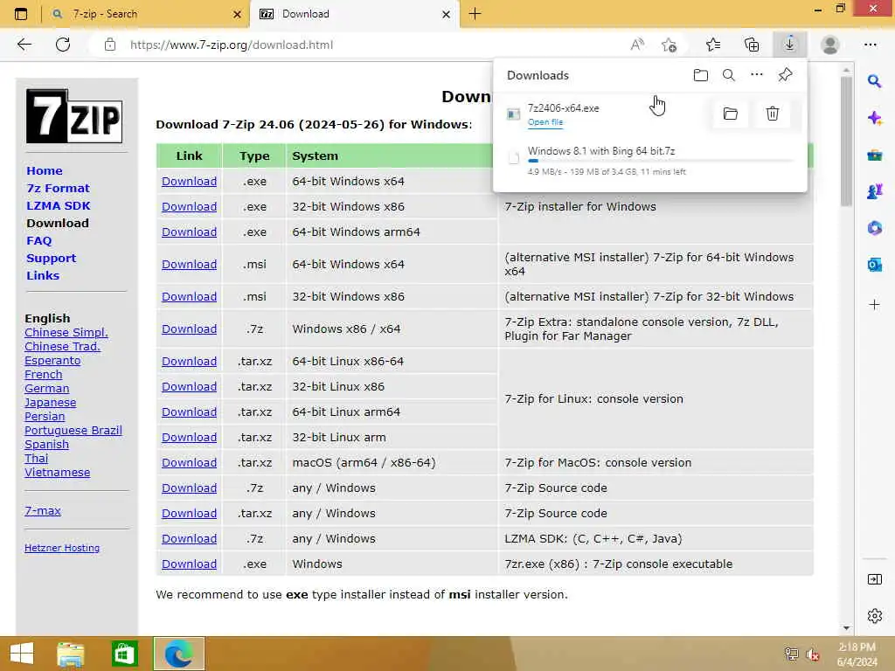Image resolution: width=895 pixels, height=671 pixels.
Task: Download the 7zr.exe console executable
Action: 189,564
